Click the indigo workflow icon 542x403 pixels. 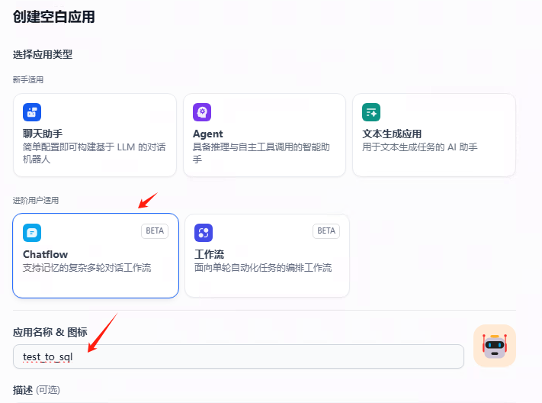[204, 233]
